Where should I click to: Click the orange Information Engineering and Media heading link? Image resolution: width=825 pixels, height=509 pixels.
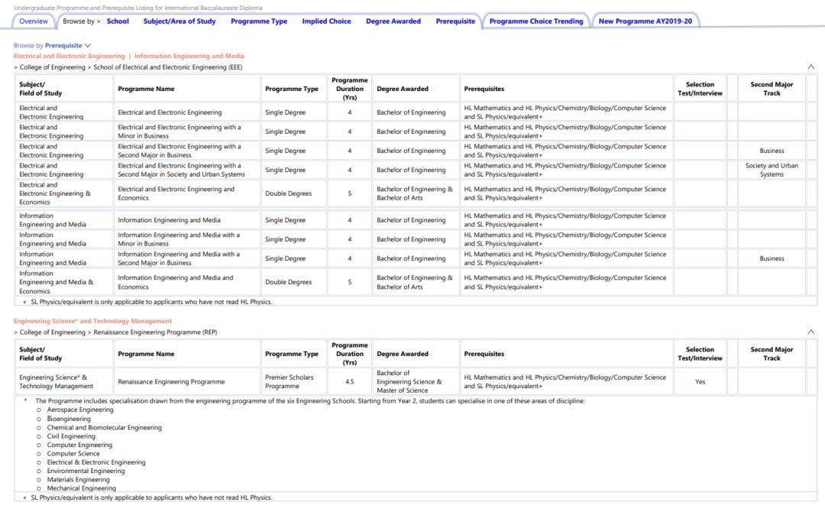coord(189,57)
